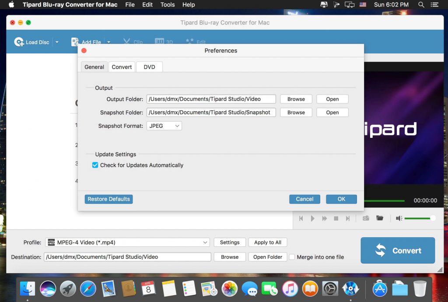The image size is (448, 302).
Task: Expand the Profile format dropdown
Action: click(x=205, y=242)
